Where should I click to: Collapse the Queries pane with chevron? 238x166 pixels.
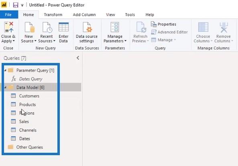point(78,58)
